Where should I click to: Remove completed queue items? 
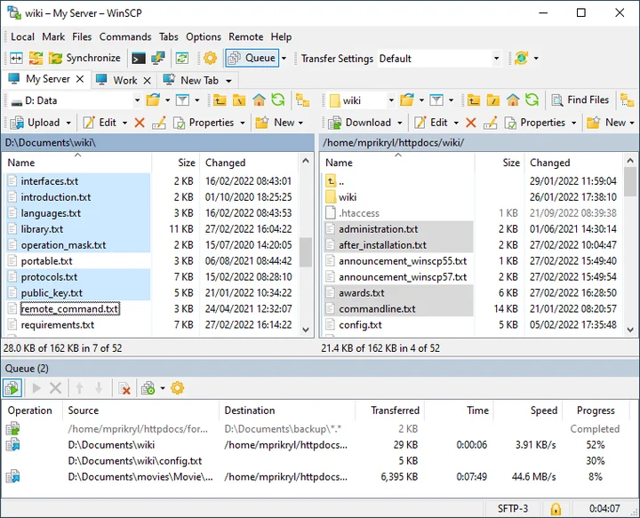point(125,388)
